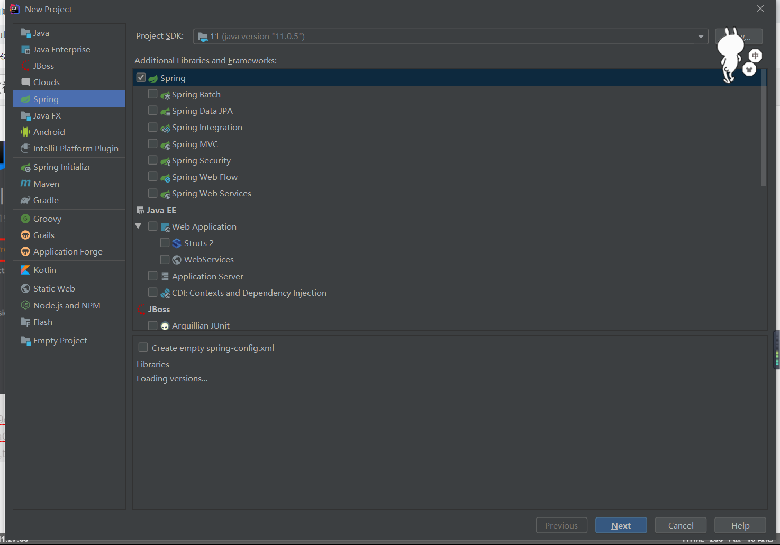Check the Web Application checkbox
Screen dimensions: 780x545
click(152, 226)
